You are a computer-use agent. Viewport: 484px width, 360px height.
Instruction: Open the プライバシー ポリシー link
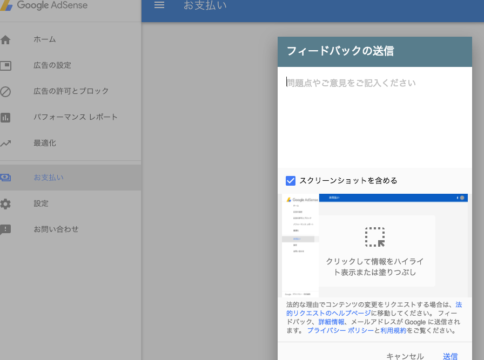[340, 330]
